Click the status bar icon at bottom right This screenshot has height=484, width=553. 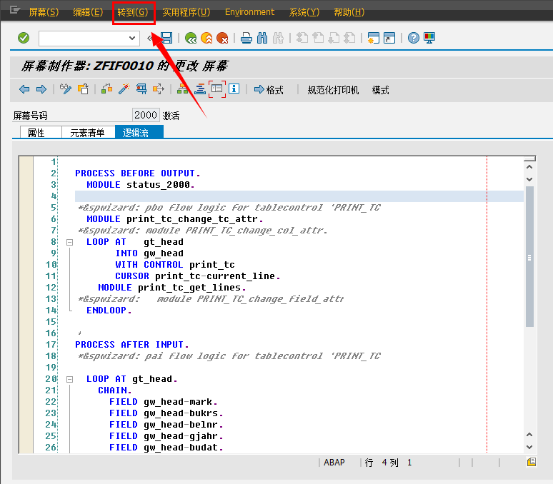(x=532, y=462)
